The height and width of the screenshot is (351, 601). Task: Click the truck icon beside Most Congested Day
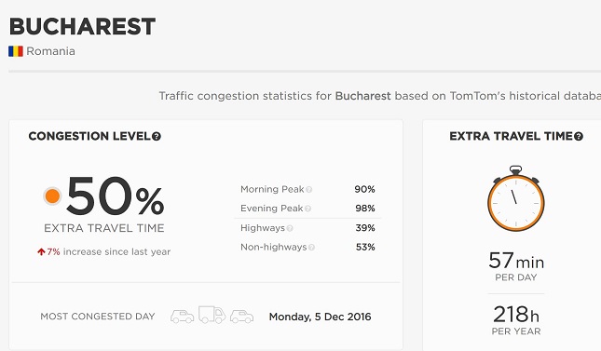point(212,315)
